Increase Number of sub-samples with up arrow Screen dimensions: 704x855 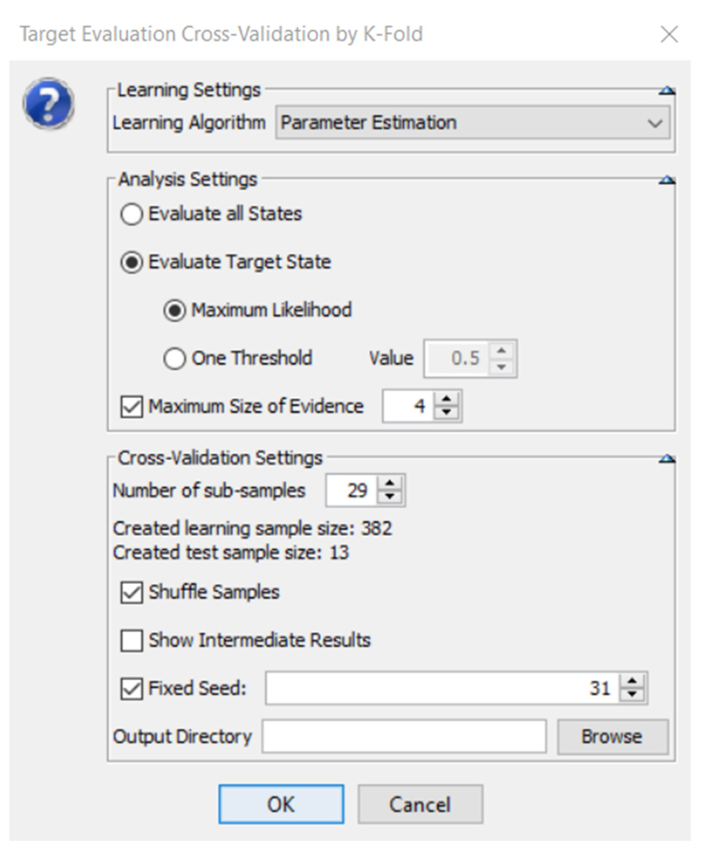[x=390, y=483]
